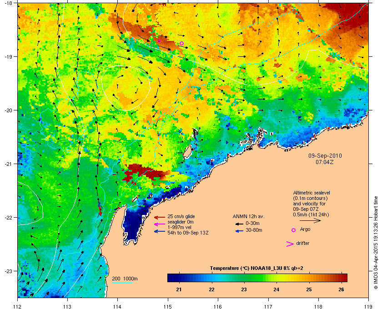Click the colorbar tick label 25
Image resolution: width=382 pixels, height=309 pixels.
[309, 289]
